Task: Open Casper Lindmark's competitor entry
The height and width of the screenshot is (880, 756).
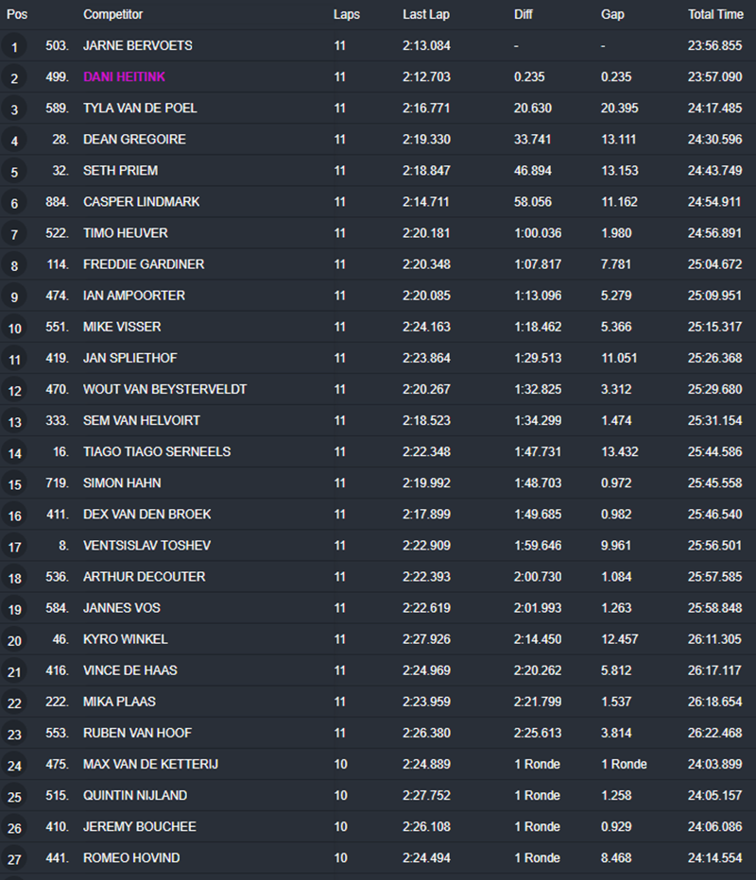Action: [141, 202]
